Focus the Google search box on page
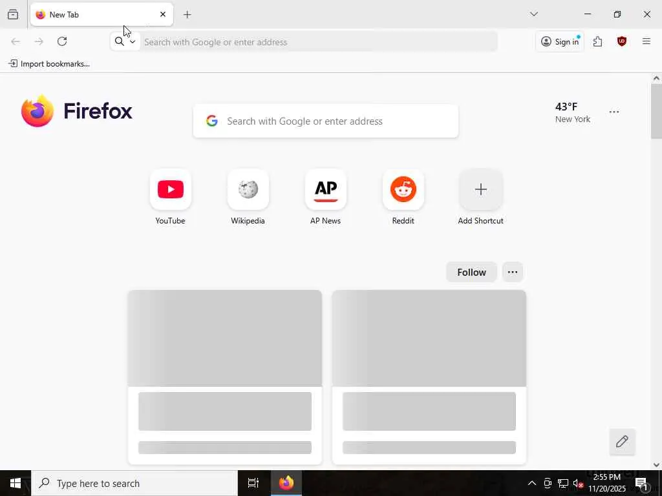 tap(326, 121)
